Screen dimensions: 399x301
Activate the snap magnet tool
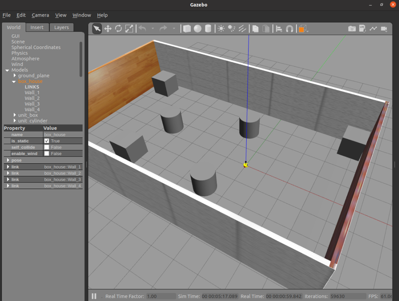(290, 29)
